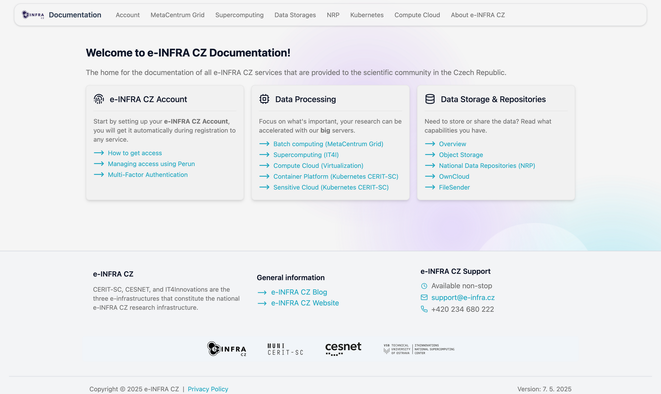Select About e-INFRA CZ menu item
Image resolution: width=661 pixels, height=394 pixels.
tap(478, 15)
